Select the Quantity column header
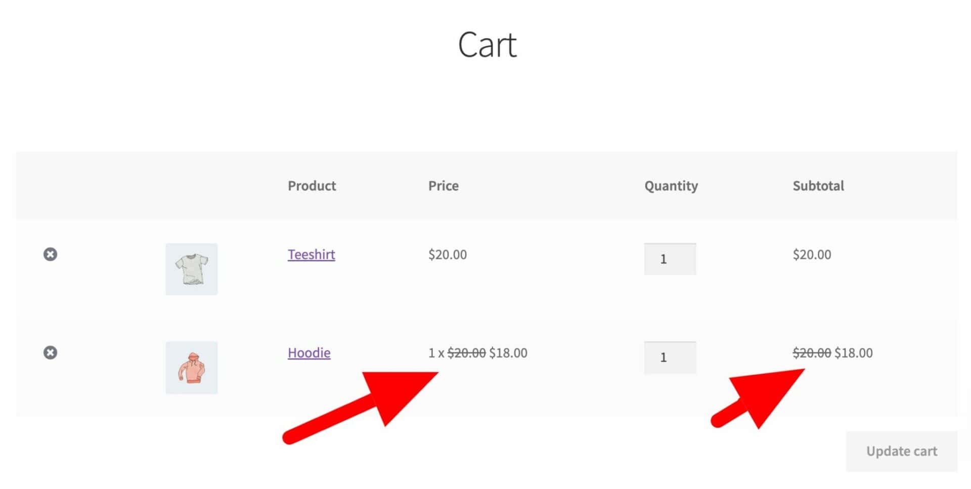The image size is (971, 489). pos(671,186)
